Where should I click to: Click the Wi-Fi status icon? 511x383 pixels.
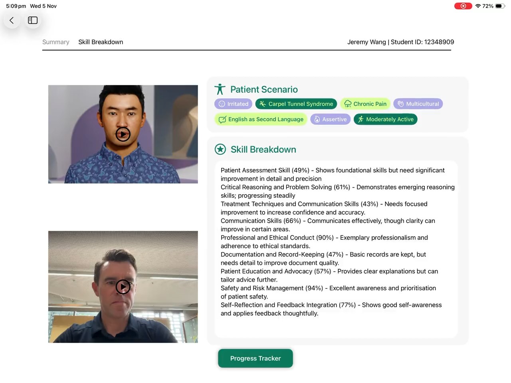478,6
